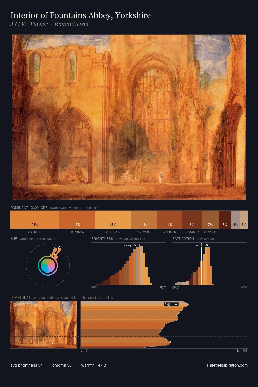Image resolution: width=258 pixels, height=387 pixels.
Task: Select the #C7652C swatch at 15%
Action: pos(77,220)
